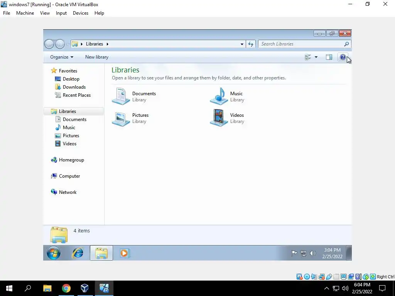The width and height of the screenshot is (395, 296).
Task: Click the Show desktop strip in Windows 7
Action: click(349, 253)
